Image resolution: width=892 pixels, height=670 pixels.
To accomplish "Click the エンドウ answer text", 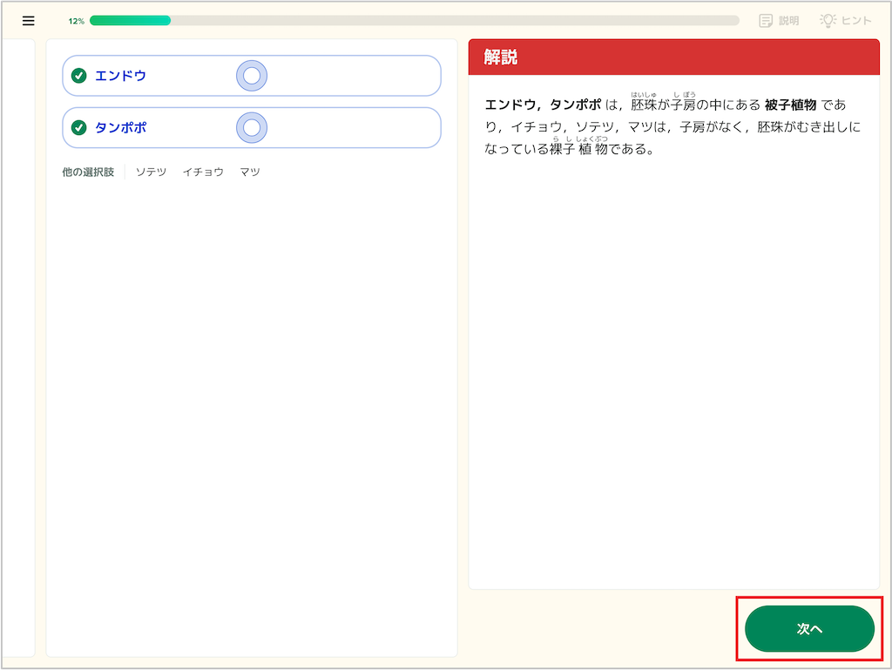I will 120,76.
